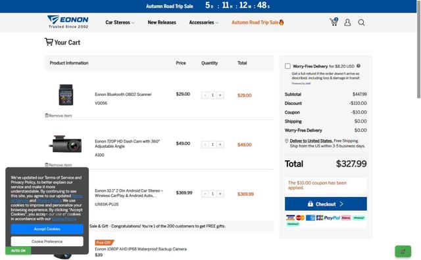This screenshot has width=421, height=260.
Task: Open the Eonon 720P HD Dash Cam product name
Action: tap(127, 144)
